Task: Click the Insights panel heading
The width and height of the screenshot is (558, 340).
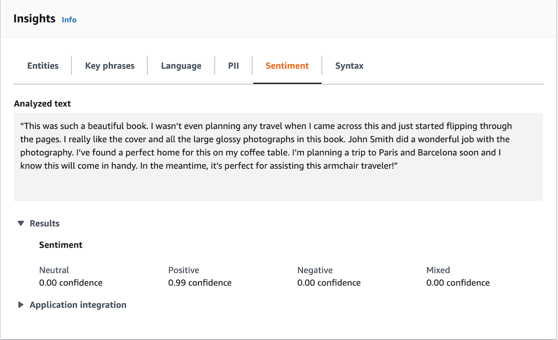Action: click(x=34, y=19)
